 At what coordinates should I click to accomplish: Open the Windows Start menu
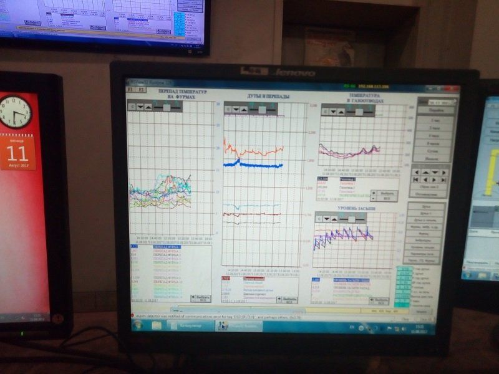(x=138, y=326)
